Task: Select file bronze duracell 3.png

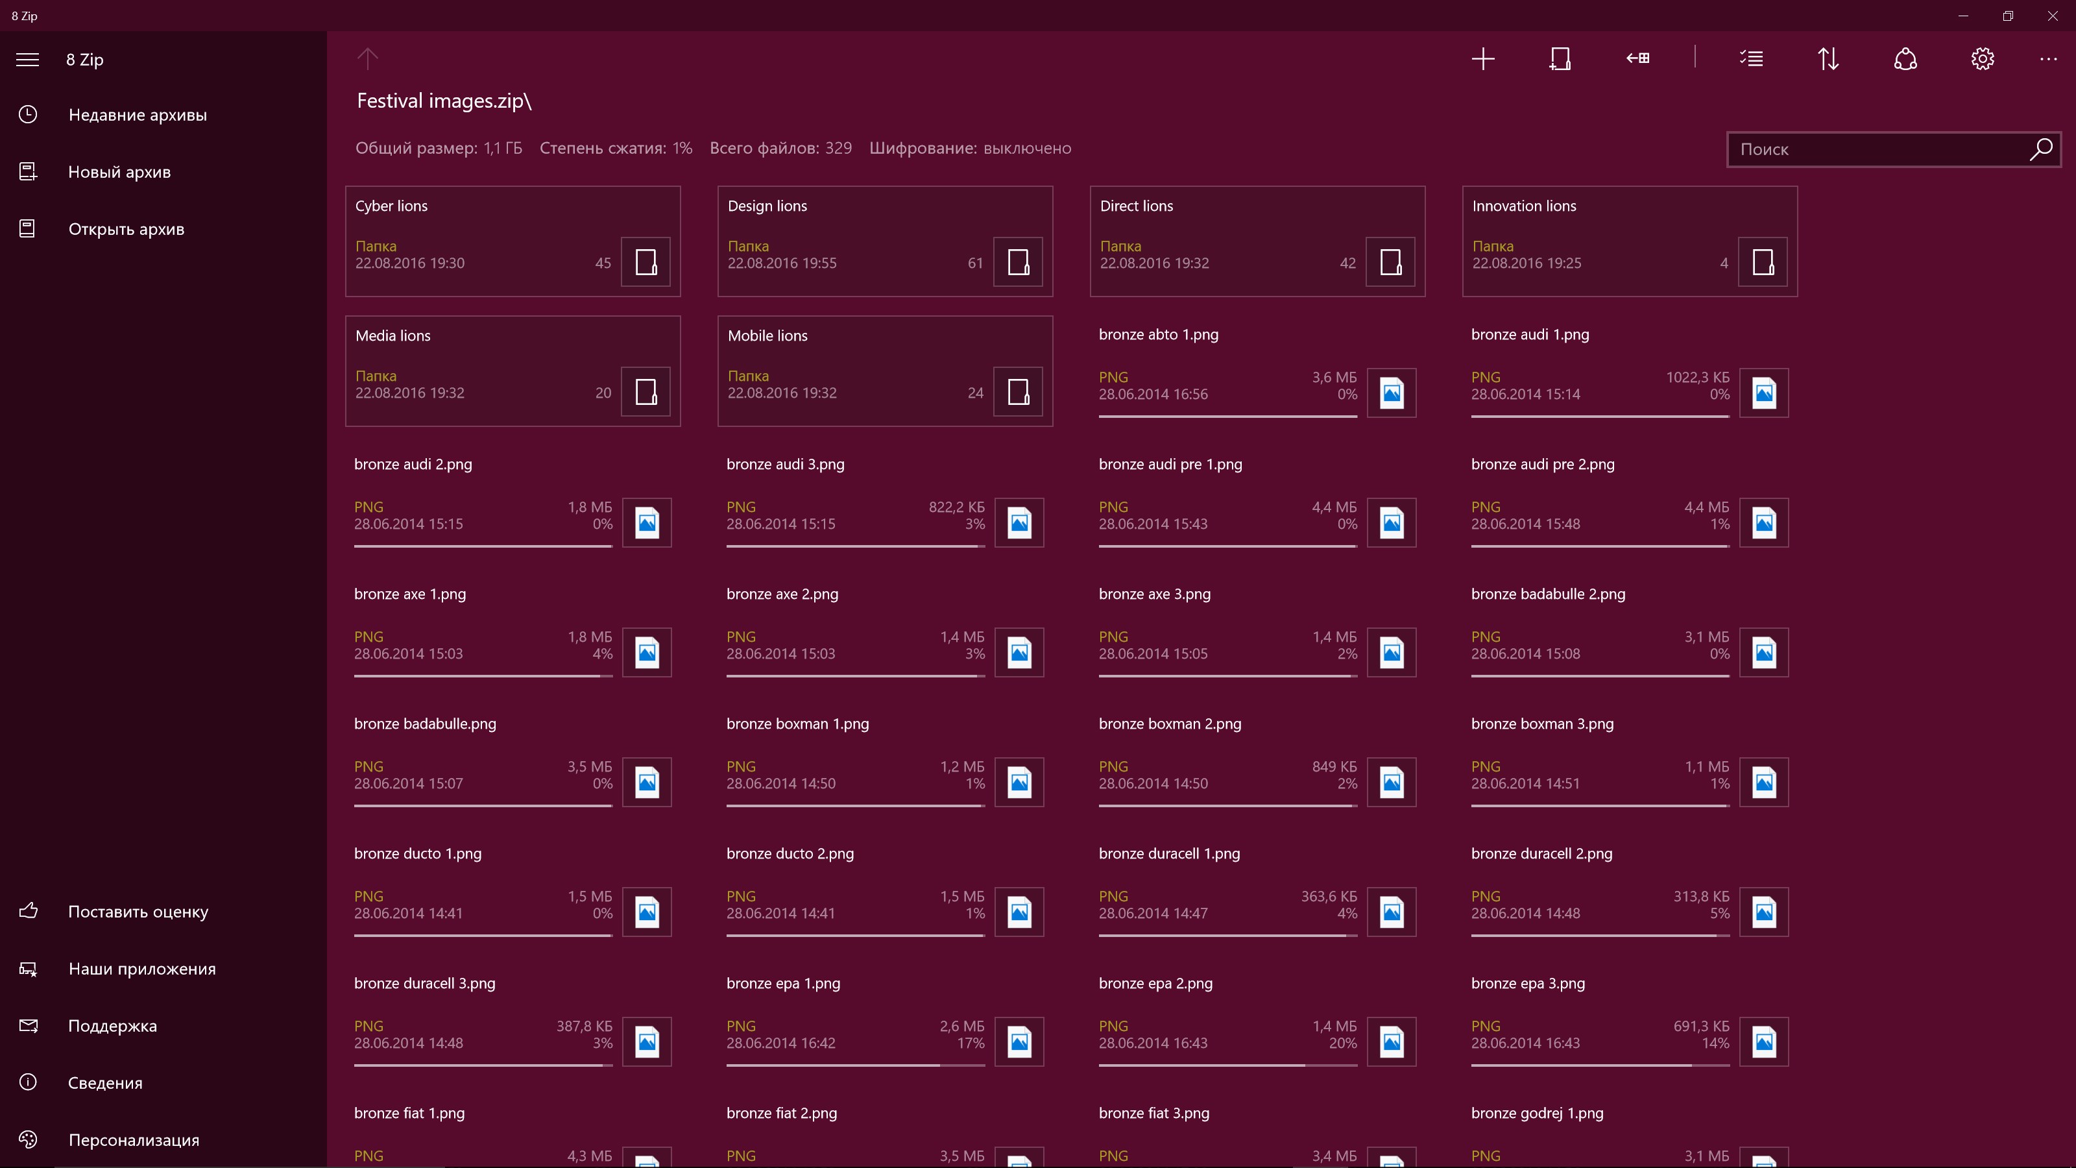Action: 513,1019
